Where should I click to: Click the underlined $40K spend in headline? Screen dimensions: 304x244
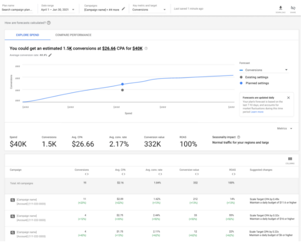pos(138,48)
